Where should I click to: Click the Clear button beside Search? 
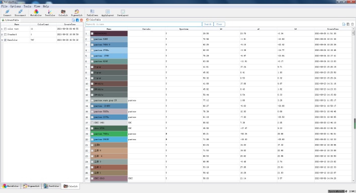coord(219,24)
